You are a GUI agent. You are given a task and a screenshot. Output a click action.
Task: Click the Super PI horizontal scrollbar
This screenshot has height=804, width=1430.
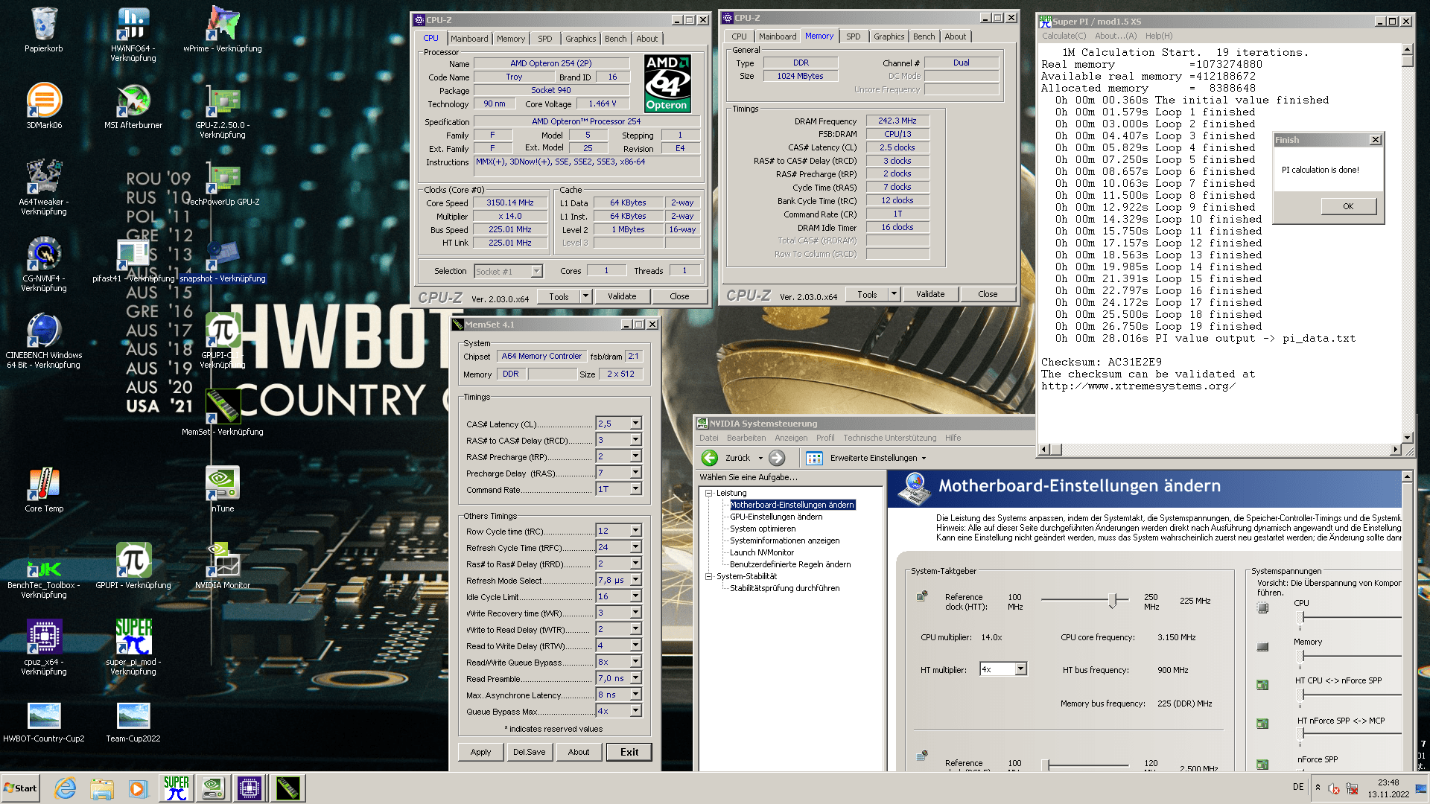(1221, 449)
